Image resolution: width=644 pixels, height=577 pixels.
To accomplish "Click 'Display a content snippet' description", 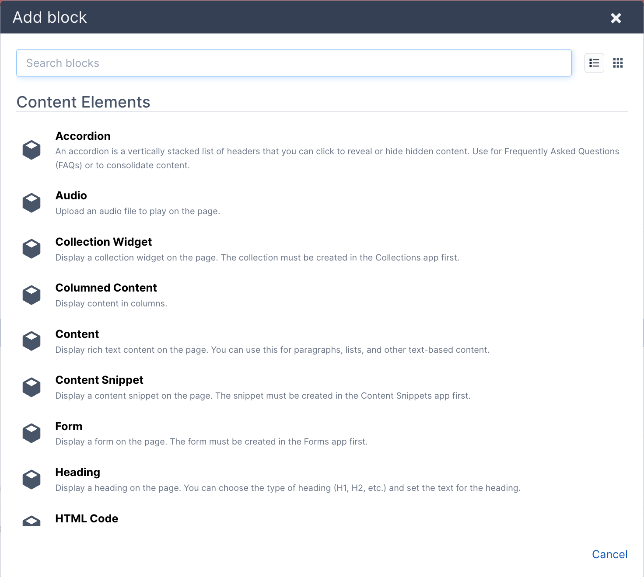I will coord(263,396).
